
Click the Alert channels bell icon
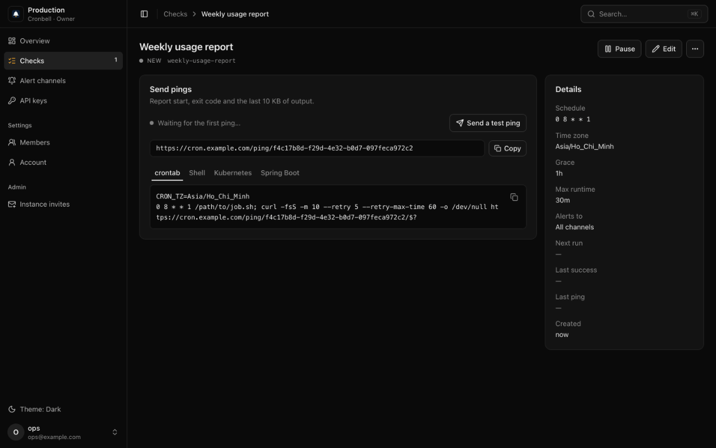(12, 81)
